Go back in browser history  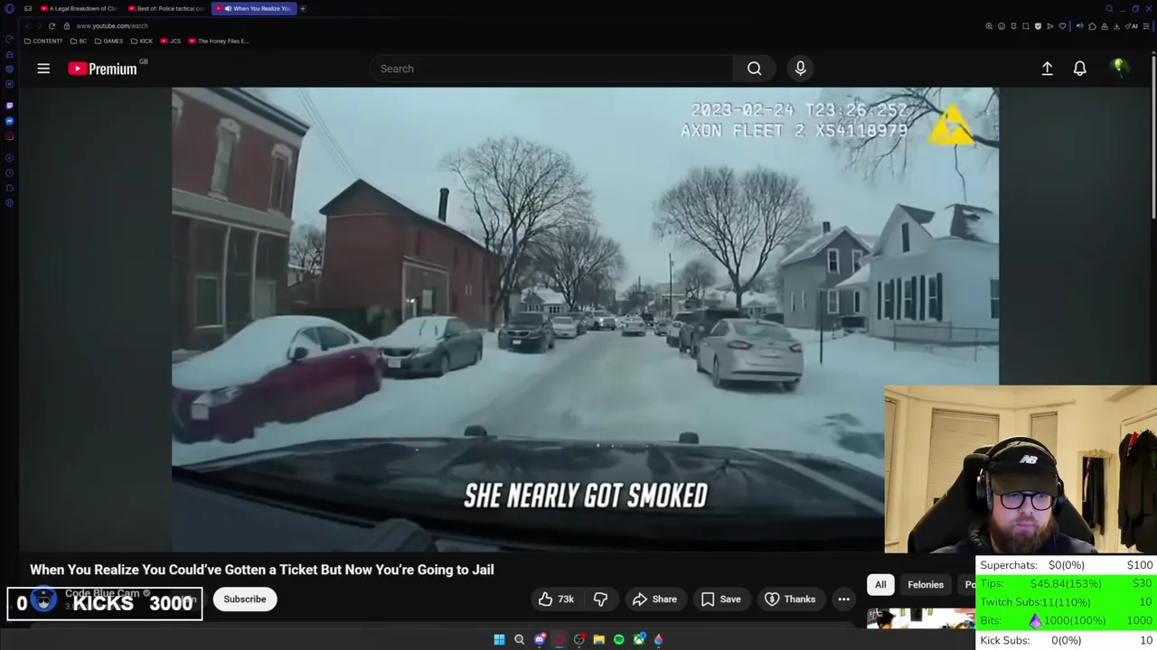pos(27,26)
